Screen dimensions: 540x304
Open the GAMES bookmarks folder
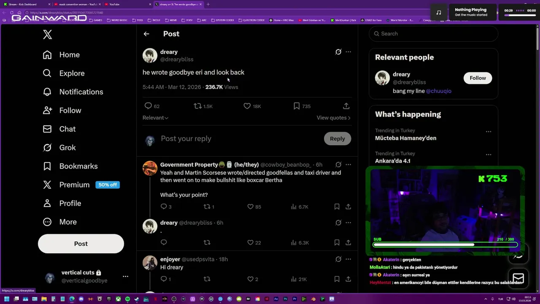click(95, 20)
